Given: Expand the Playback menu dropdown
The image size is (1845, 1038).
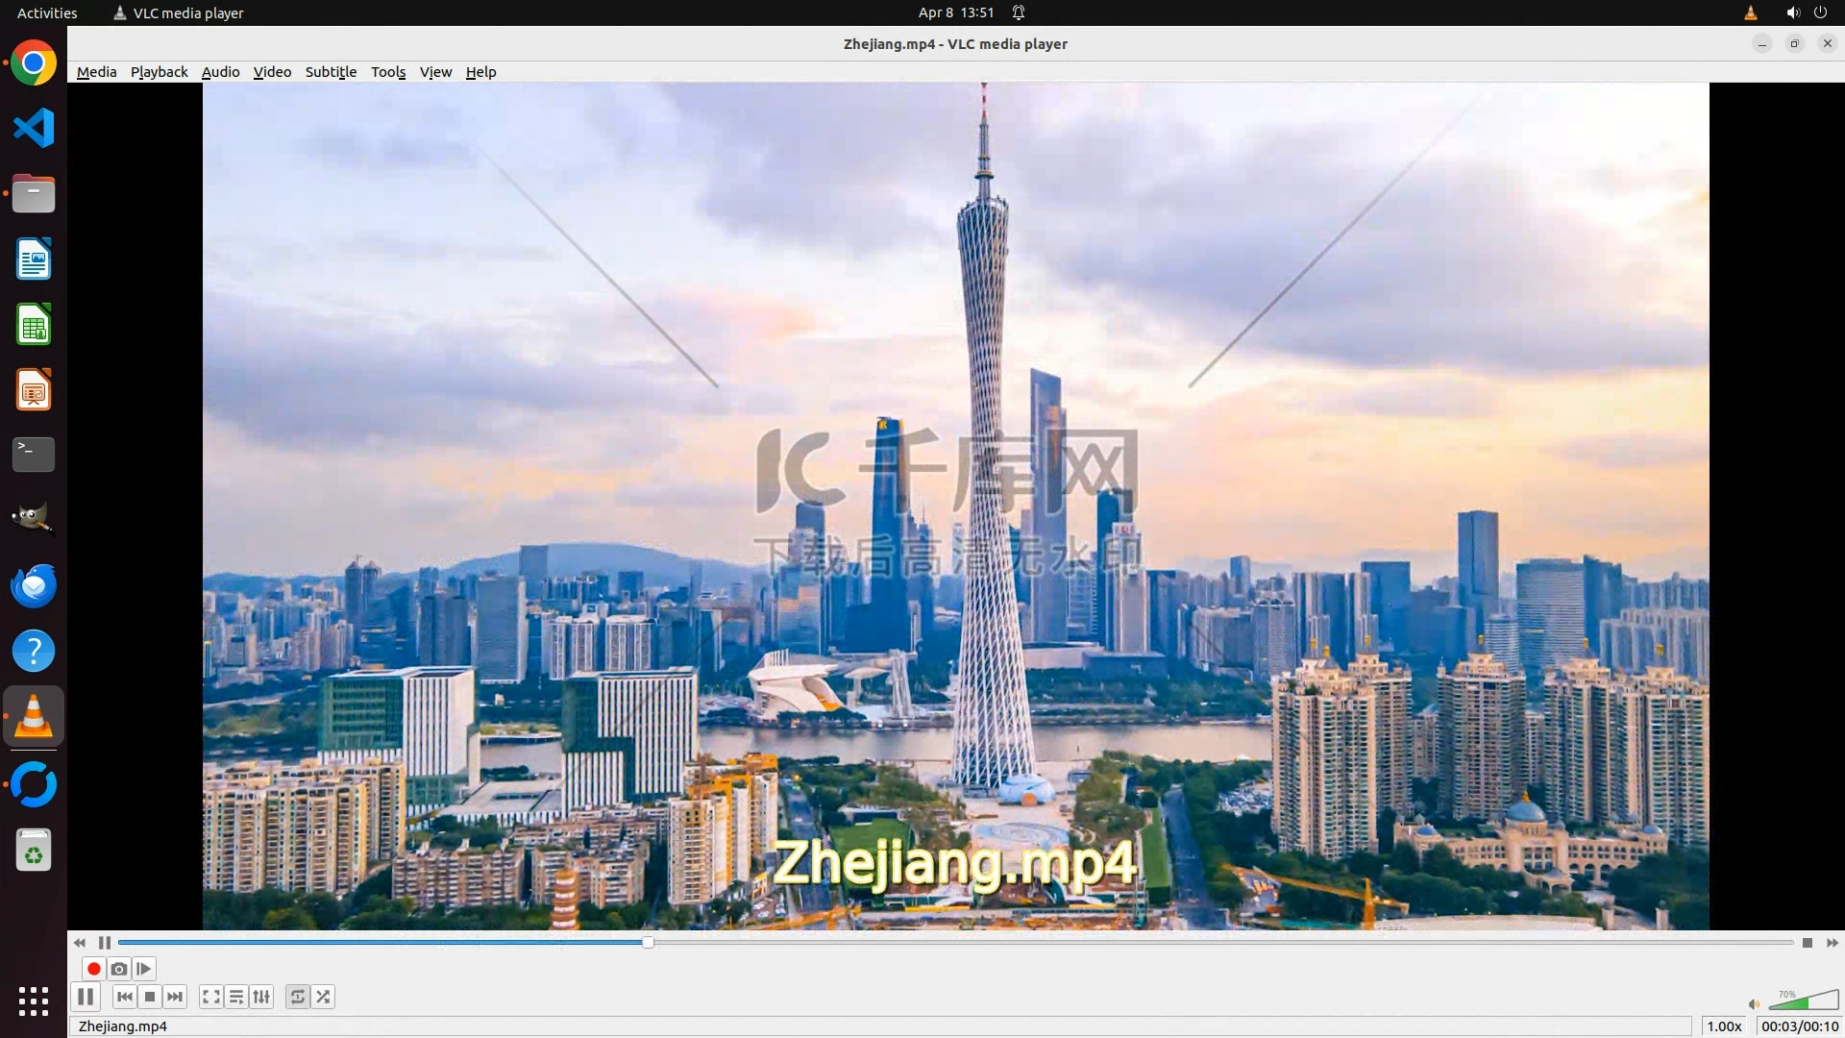Looking at the screenshot, I should [x=159, y=72].
